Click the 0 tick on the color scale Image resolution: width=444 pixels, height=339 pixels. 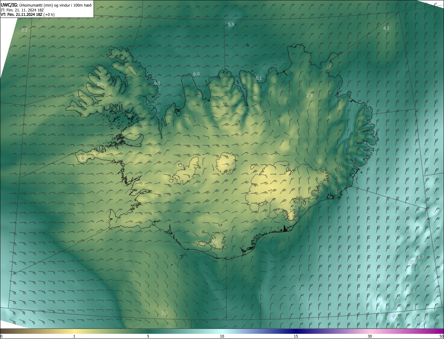(x=1, y=336)
